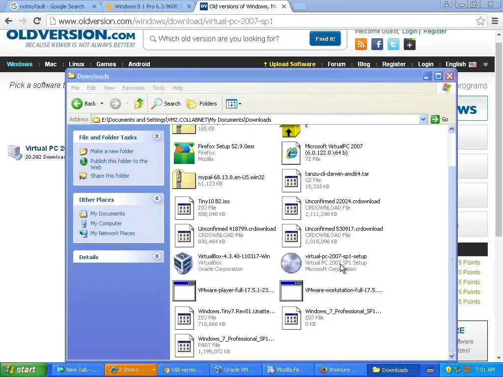Click the Go button by address bar
This screenshot has height=377, width=503.
point(440,119)
